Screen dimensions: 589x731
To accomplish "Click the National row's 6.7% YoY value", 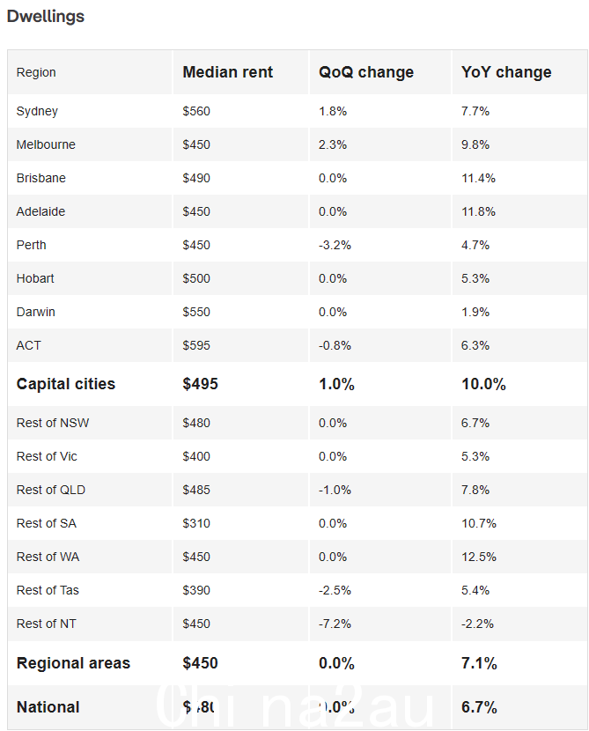I will pos(479,707).
